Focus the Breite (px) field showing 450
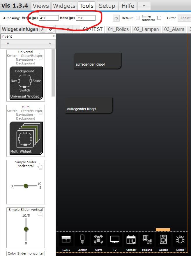 [49, 18]
